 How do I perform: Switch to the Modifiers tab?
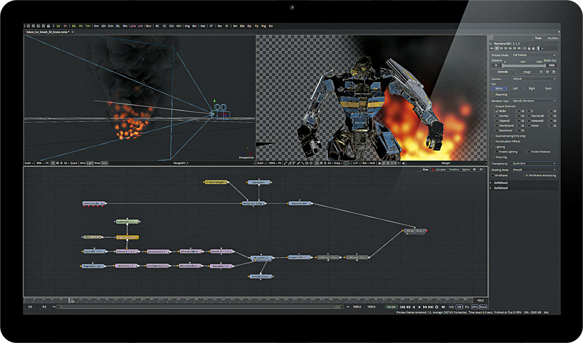(552, 38)
